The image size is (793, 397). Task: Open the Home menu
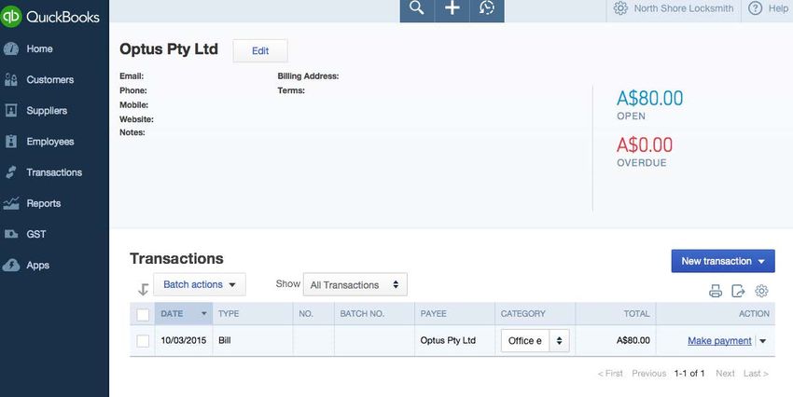pyautogui.click(x=39, y=49)
